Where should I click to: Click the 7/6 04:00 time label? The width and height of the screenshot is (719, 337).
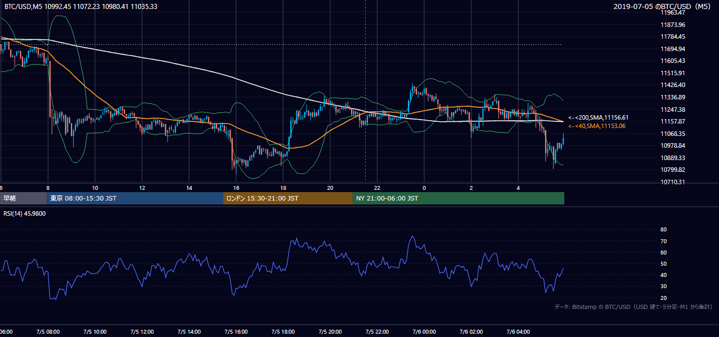point(518,332)
